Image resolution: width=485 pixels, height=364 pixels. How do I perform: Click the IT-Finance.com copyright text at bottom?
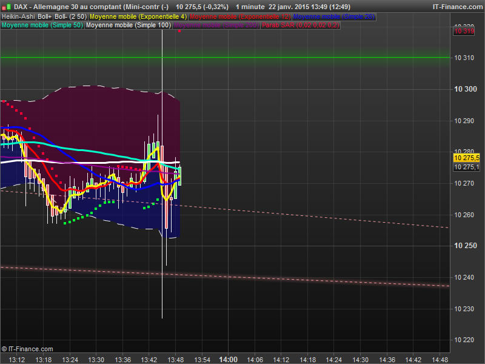27,349
